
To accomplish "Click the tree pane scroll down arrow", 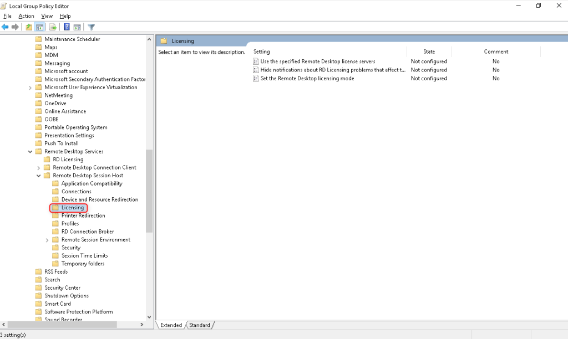I will [x=149, y=317].
